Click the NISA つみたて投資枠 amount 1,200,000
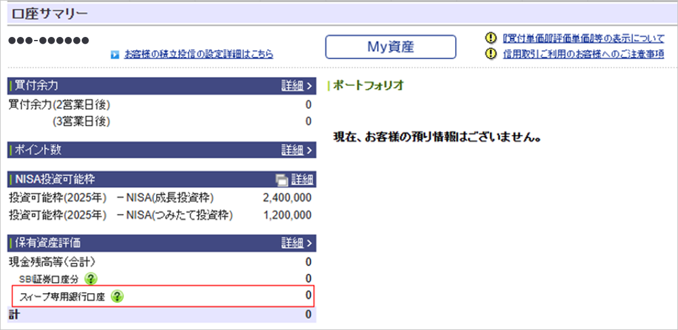678x330 pixels. point(287,215)
